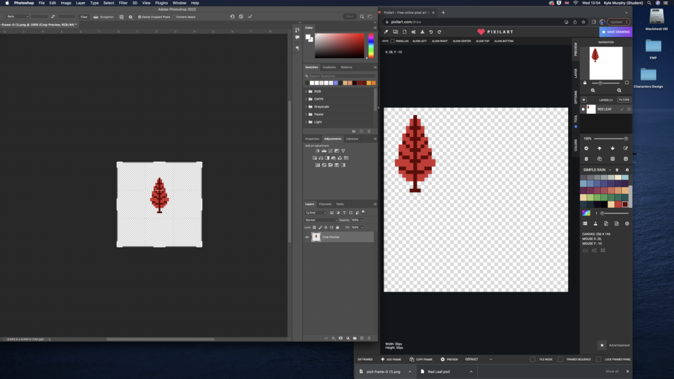Expand the Grayscale swatches folder

[306, 107]
